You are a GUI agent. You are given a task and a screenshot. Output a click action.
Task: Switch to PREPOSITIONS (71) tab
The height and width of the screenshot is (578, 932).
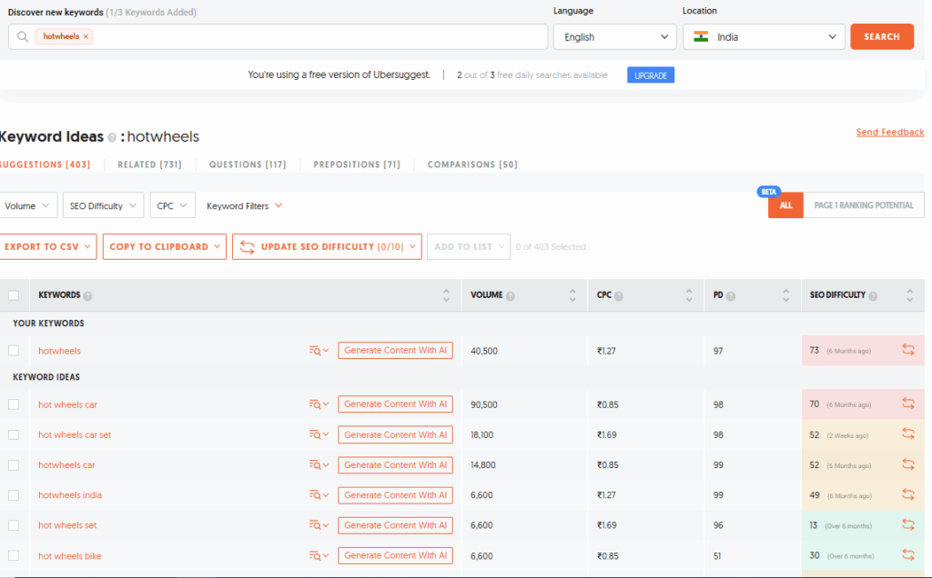[x=357, y=164]
